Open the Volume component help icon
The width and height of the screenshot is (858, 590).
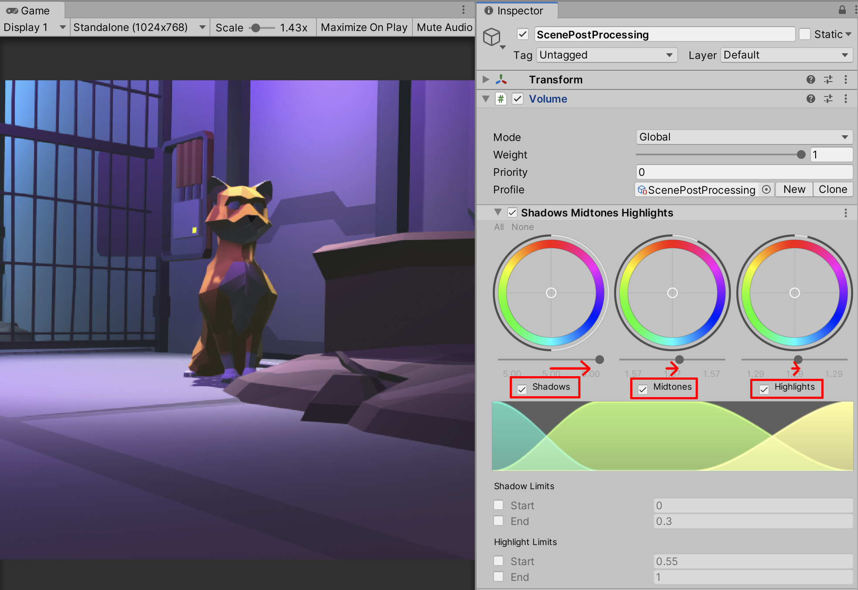point(810,99)
